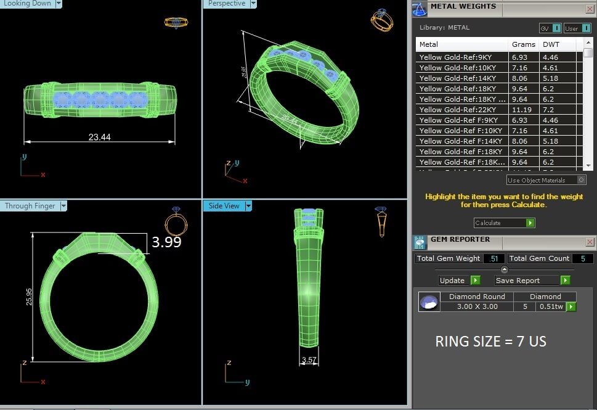Screen dimensions: 597x410
Task: Click the orange ring icon in Looking Down view
Action: 176,22
